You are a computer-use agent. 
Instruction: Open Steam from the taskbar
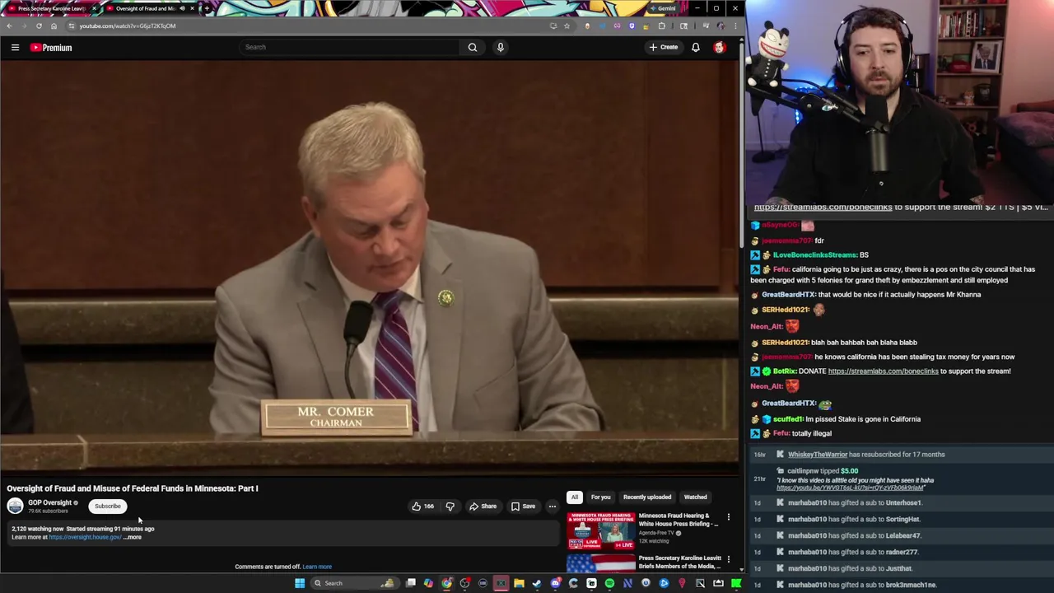[536, 583]
